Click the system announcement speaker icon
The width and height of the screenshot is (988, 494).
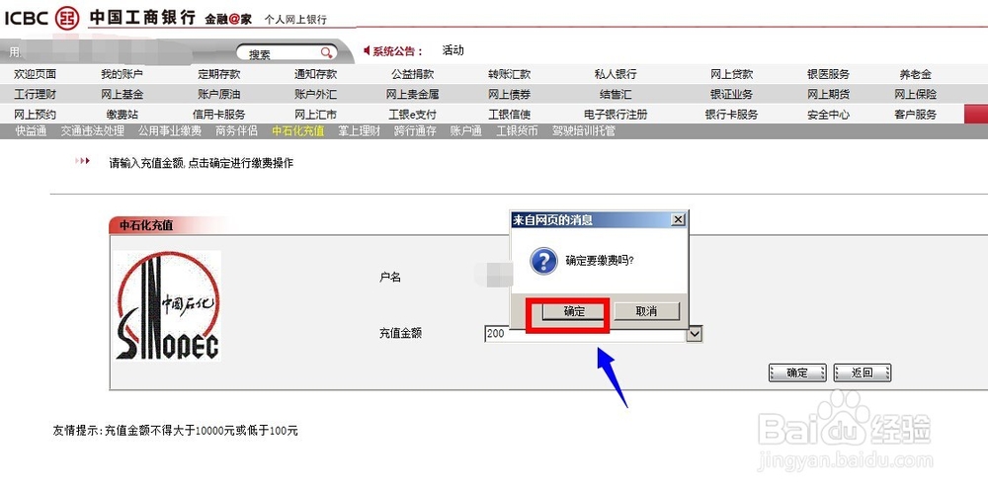tap(367, 50)
